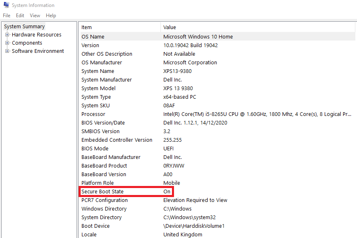The image size is (357, 238).
Task: Click the UEFI value
Action: click(x=169, y=148)
